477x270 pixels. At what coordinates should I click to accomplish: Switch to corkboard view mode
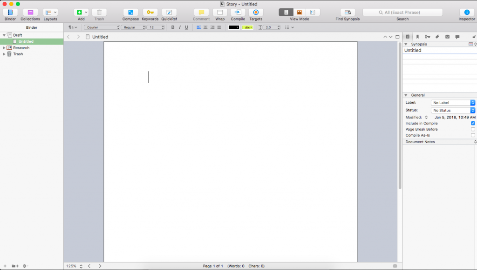pos(300,13)
